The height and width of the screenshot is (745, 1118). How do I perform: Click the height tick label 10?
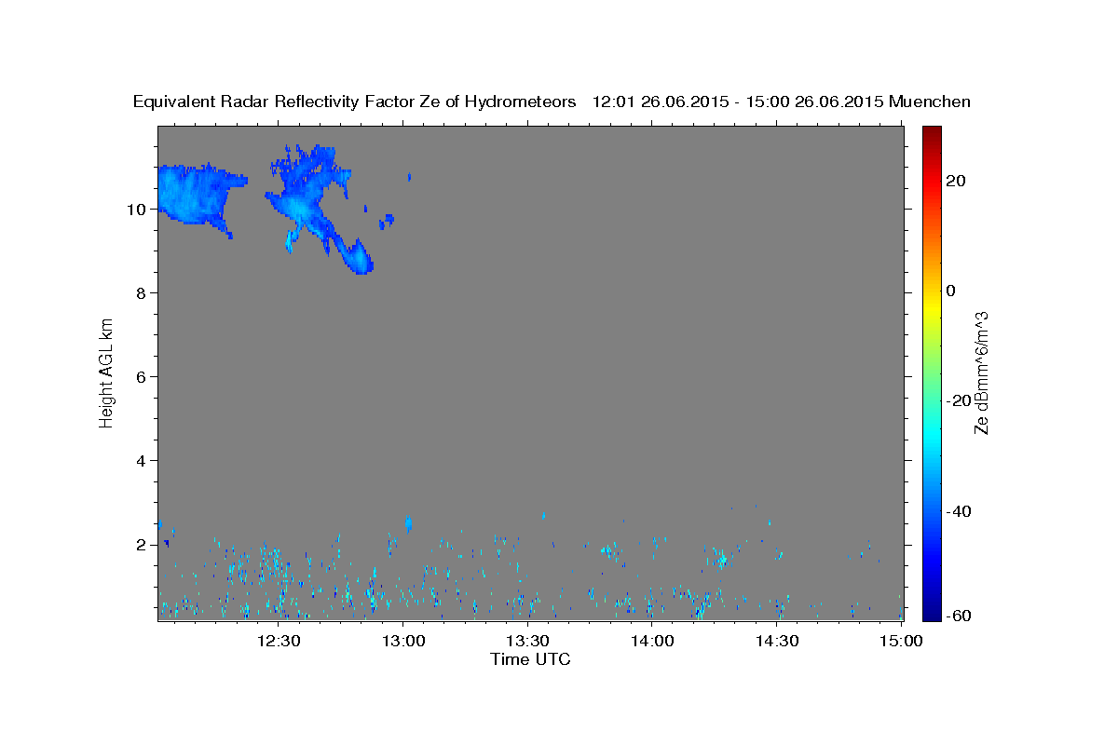coord(138,210)
